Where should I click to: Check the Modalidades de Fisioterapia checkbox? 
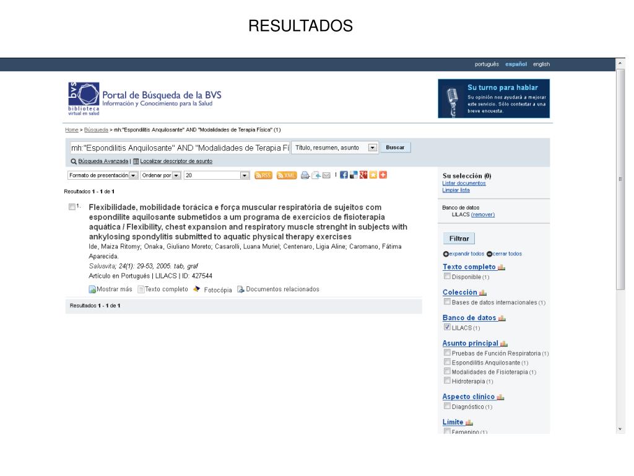click(x=447, y=371)
